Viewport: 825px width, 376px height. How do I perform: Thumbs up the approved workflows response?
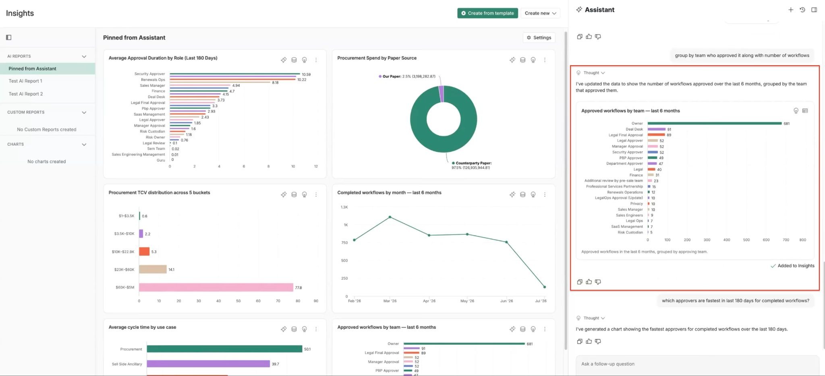pos(589,282)
